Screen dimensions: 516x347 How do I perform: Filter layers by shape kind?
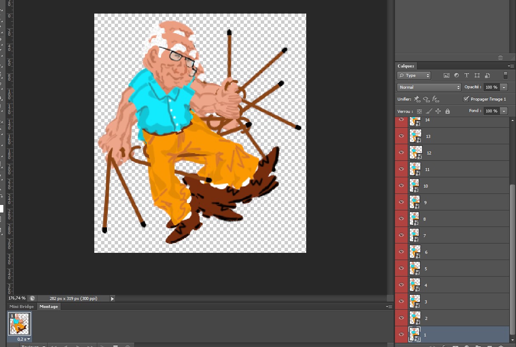point(477,76)
